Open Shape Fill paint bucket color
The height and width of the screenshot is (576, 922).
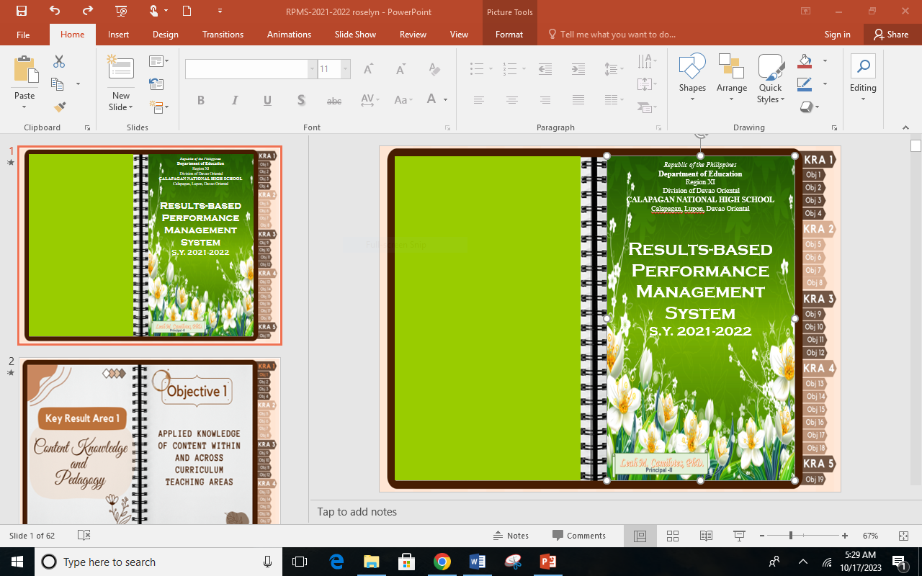(805, 60)
